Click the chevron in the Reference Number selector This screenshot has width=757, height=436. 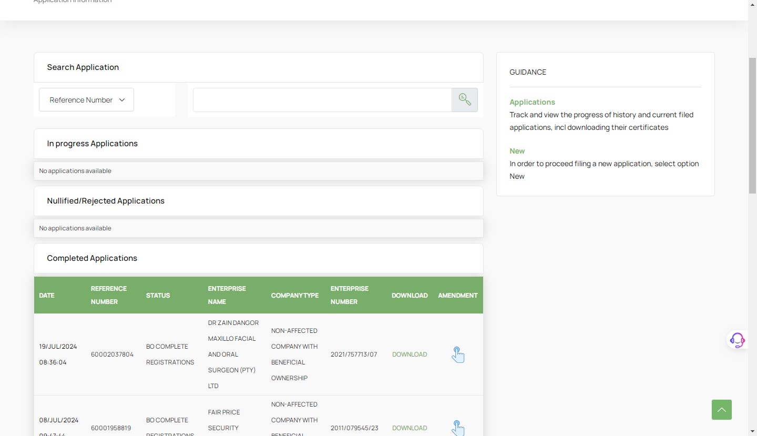(x=122, y=100)
